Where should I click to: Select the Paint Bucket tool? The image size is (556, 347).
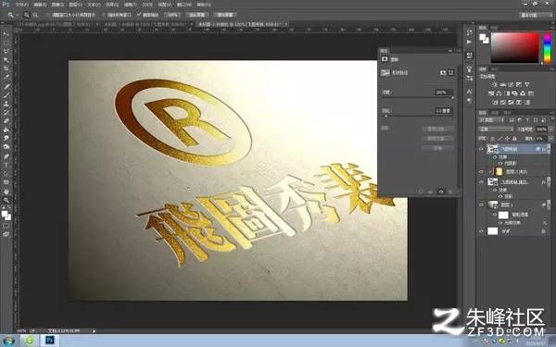tap(6, 130)
